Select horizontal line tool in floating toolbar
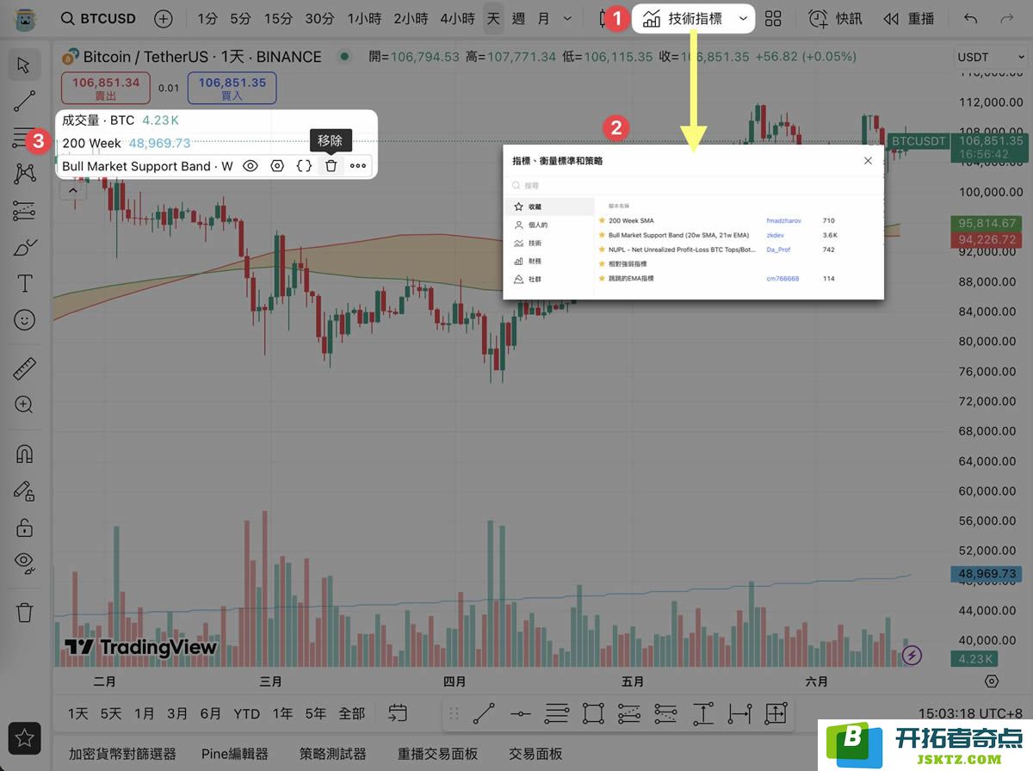Screen dimensions: 1033x771 click(x=520, y=713)
